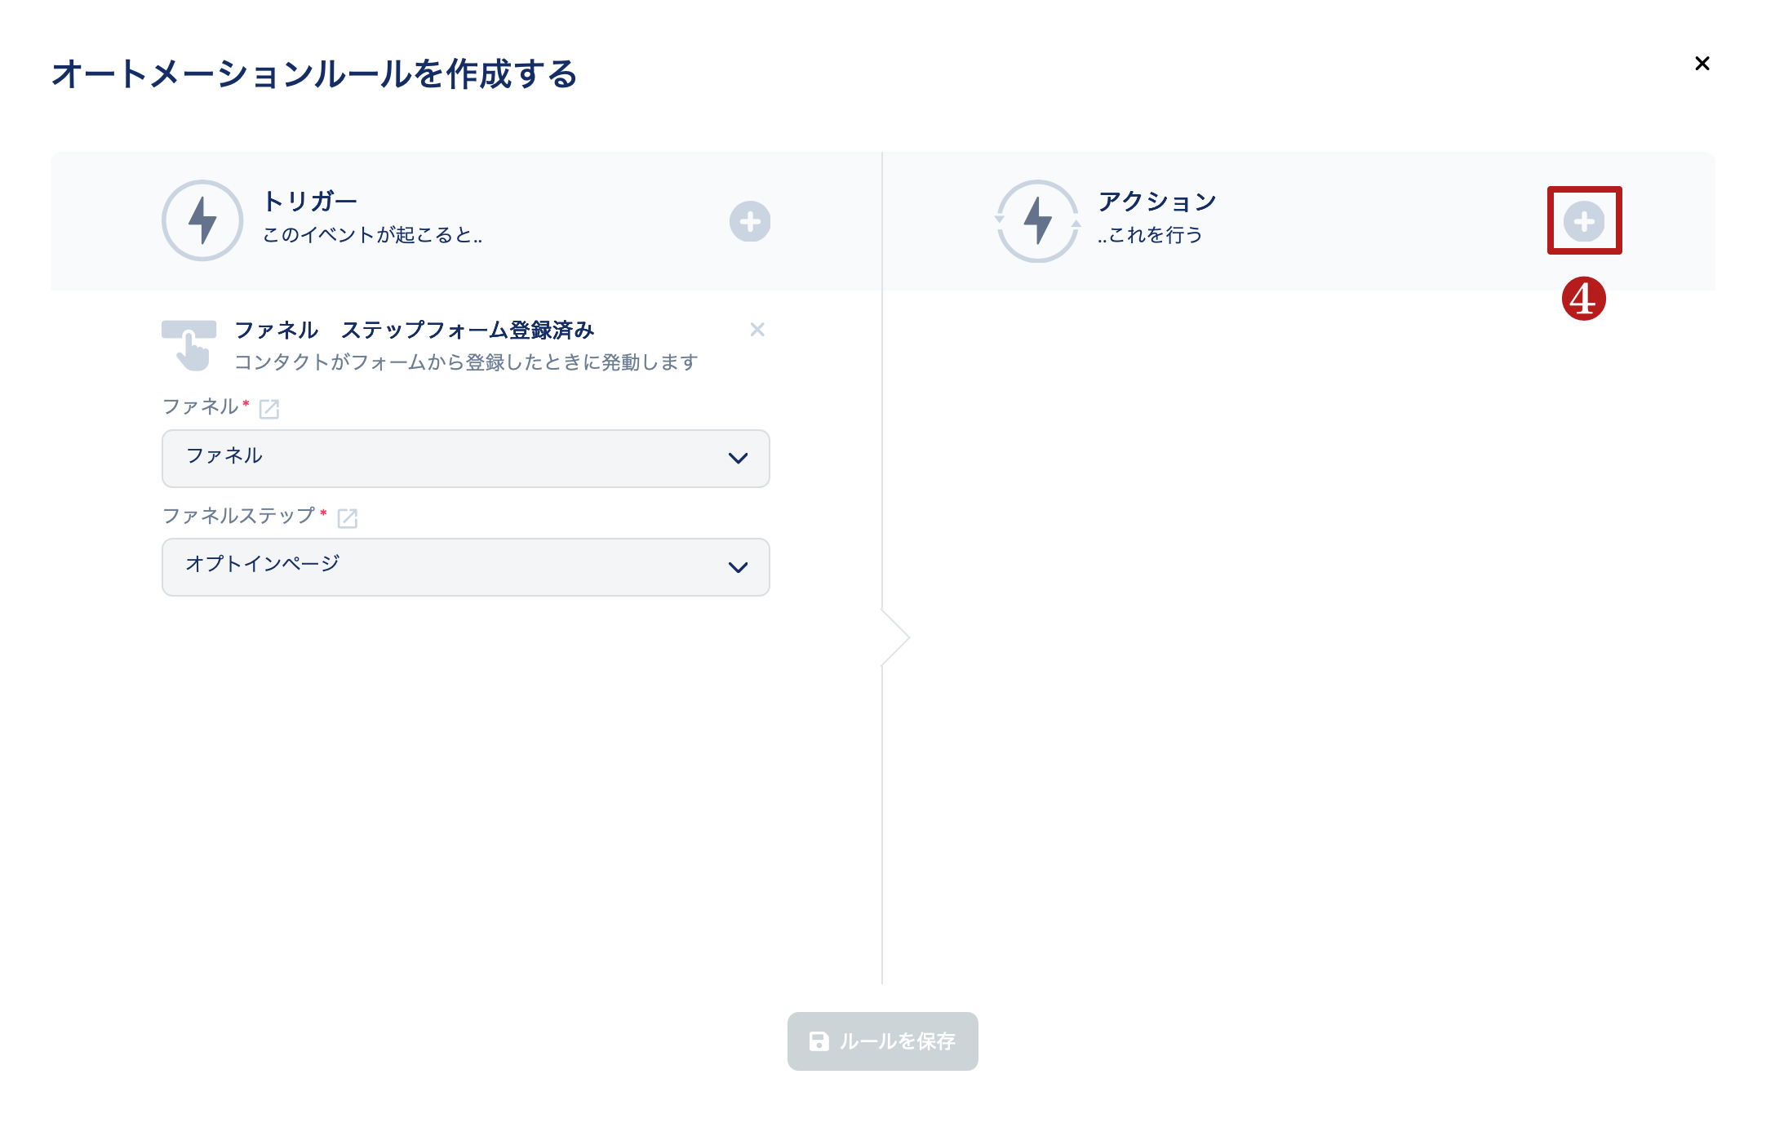Click the arrow notch between trigger and action
Viewport: 1766px width, 1123px height.
[x=895, y=637]
